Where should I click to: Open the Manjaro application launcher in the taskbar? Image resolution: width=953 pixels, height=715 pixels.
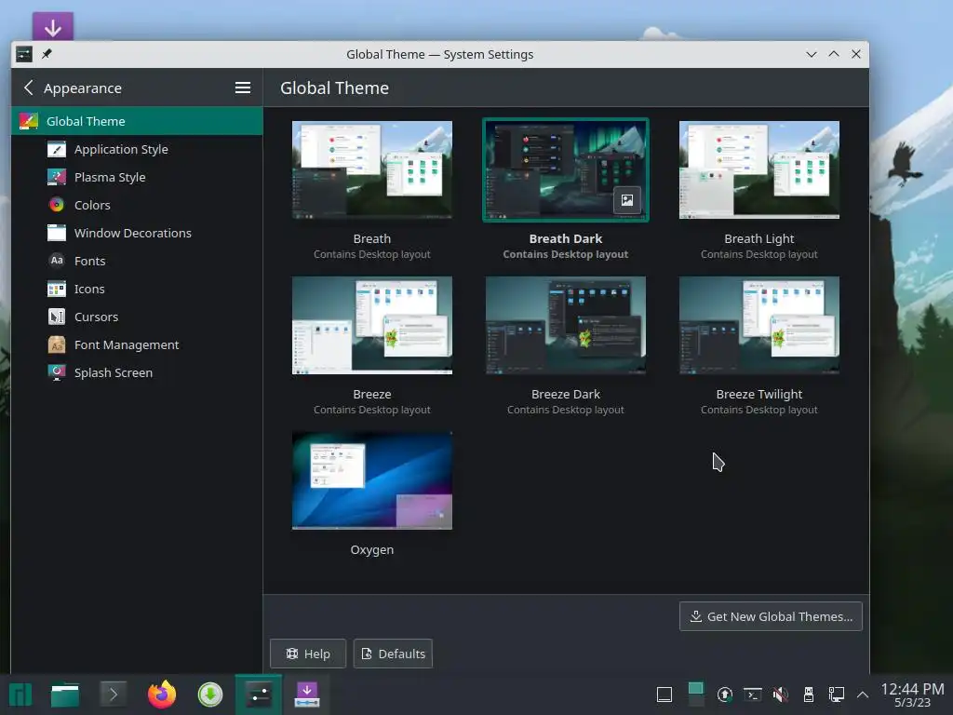20,695
